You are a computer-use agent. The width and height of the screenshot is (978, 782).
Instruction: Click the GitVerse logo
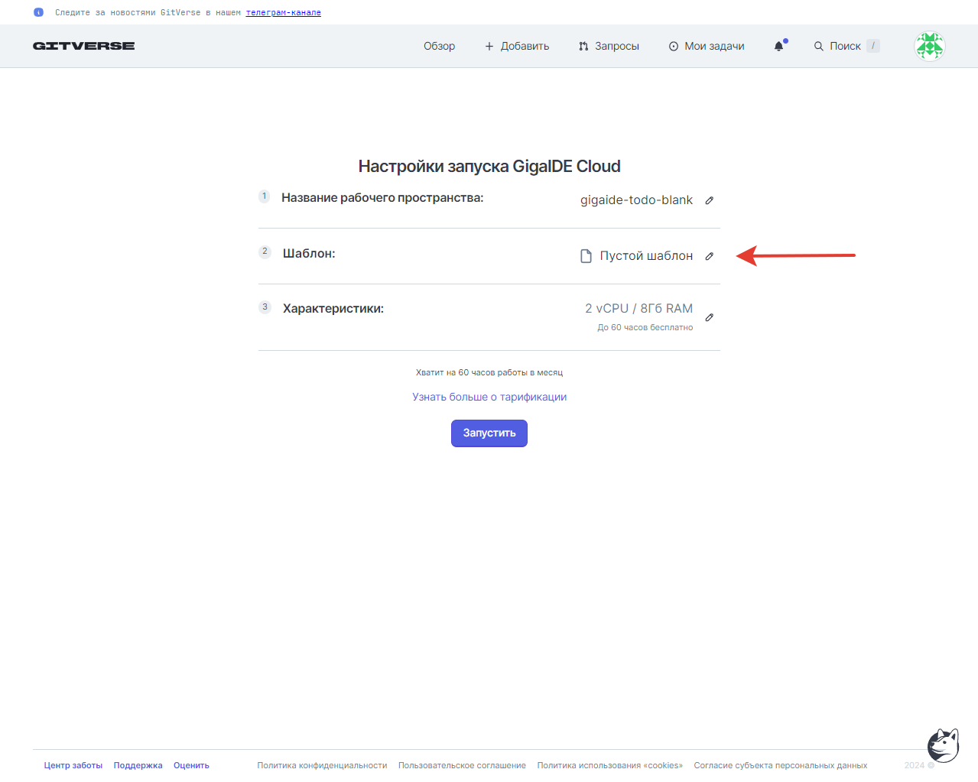click(83, 46)
